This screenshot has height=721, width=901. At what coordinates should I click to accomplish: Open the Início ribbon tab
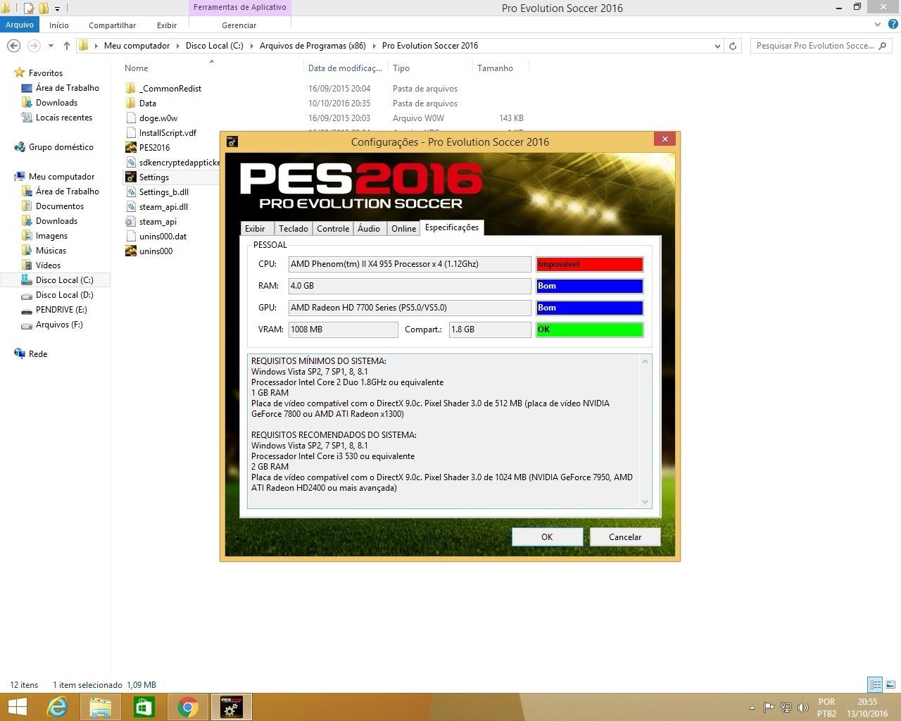59,25
